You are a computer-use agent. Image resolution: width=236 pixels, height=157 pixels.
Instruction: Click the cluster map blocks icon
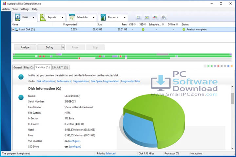pos(155,17)
